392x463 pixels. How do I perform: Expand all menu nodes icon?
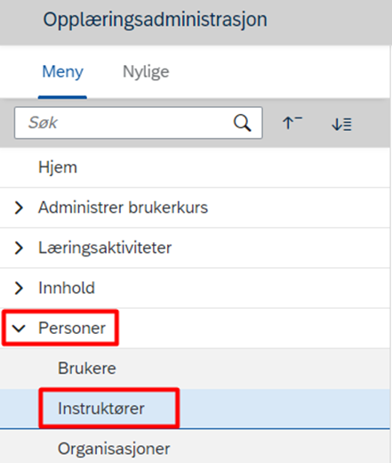coord(341,124)
